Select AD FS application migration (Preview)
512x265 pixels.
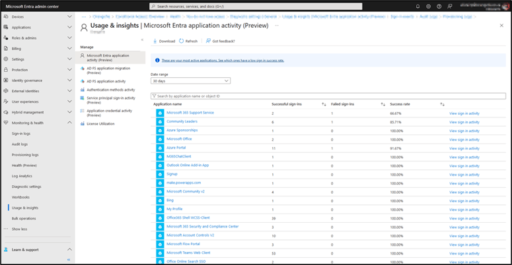point(108,71)
